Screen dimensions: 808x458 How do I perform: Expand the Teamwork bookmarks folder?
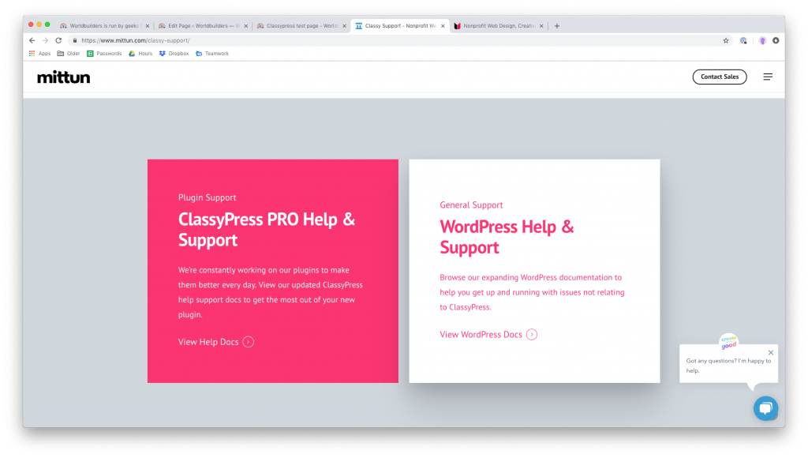pyautogui.click(x=211, y=54)
